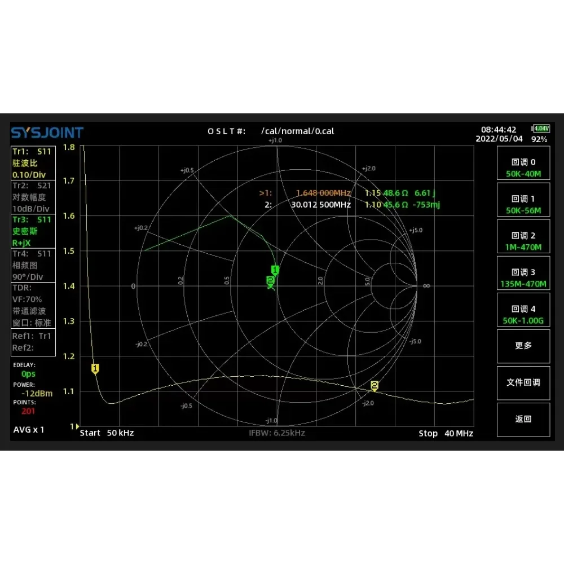Click the 92% battery percentage

click(x=539, y=139)
